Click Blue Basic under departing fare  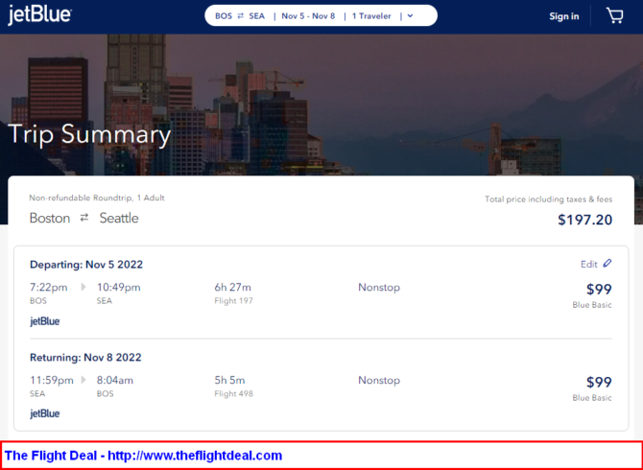point(592,305)
